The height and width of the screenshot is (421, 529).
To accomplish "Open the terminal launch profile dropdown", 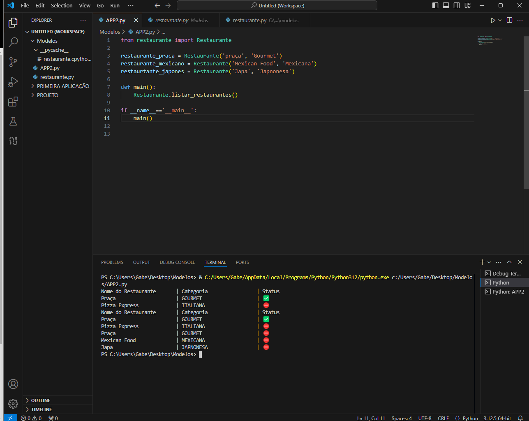I will 489,262.
